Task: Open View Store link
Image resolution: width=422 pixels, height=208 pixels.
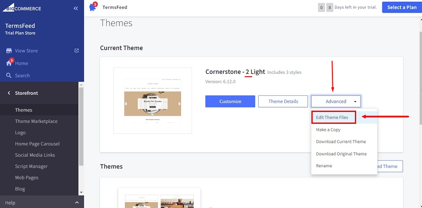Action: pos(26,51)
